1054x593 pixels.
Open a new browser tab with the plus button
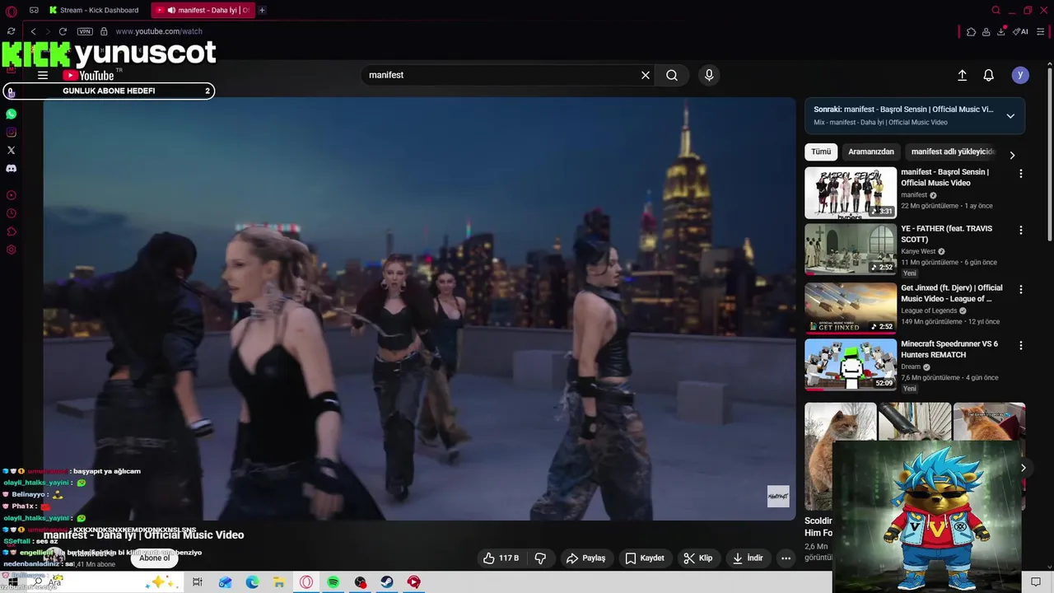[262, 10]
